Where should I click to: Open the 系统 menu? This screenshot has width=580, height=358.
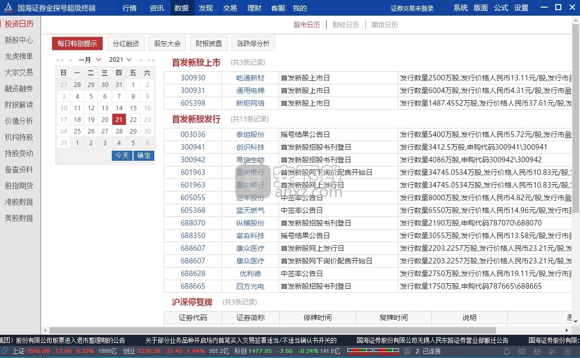[461, 8]
